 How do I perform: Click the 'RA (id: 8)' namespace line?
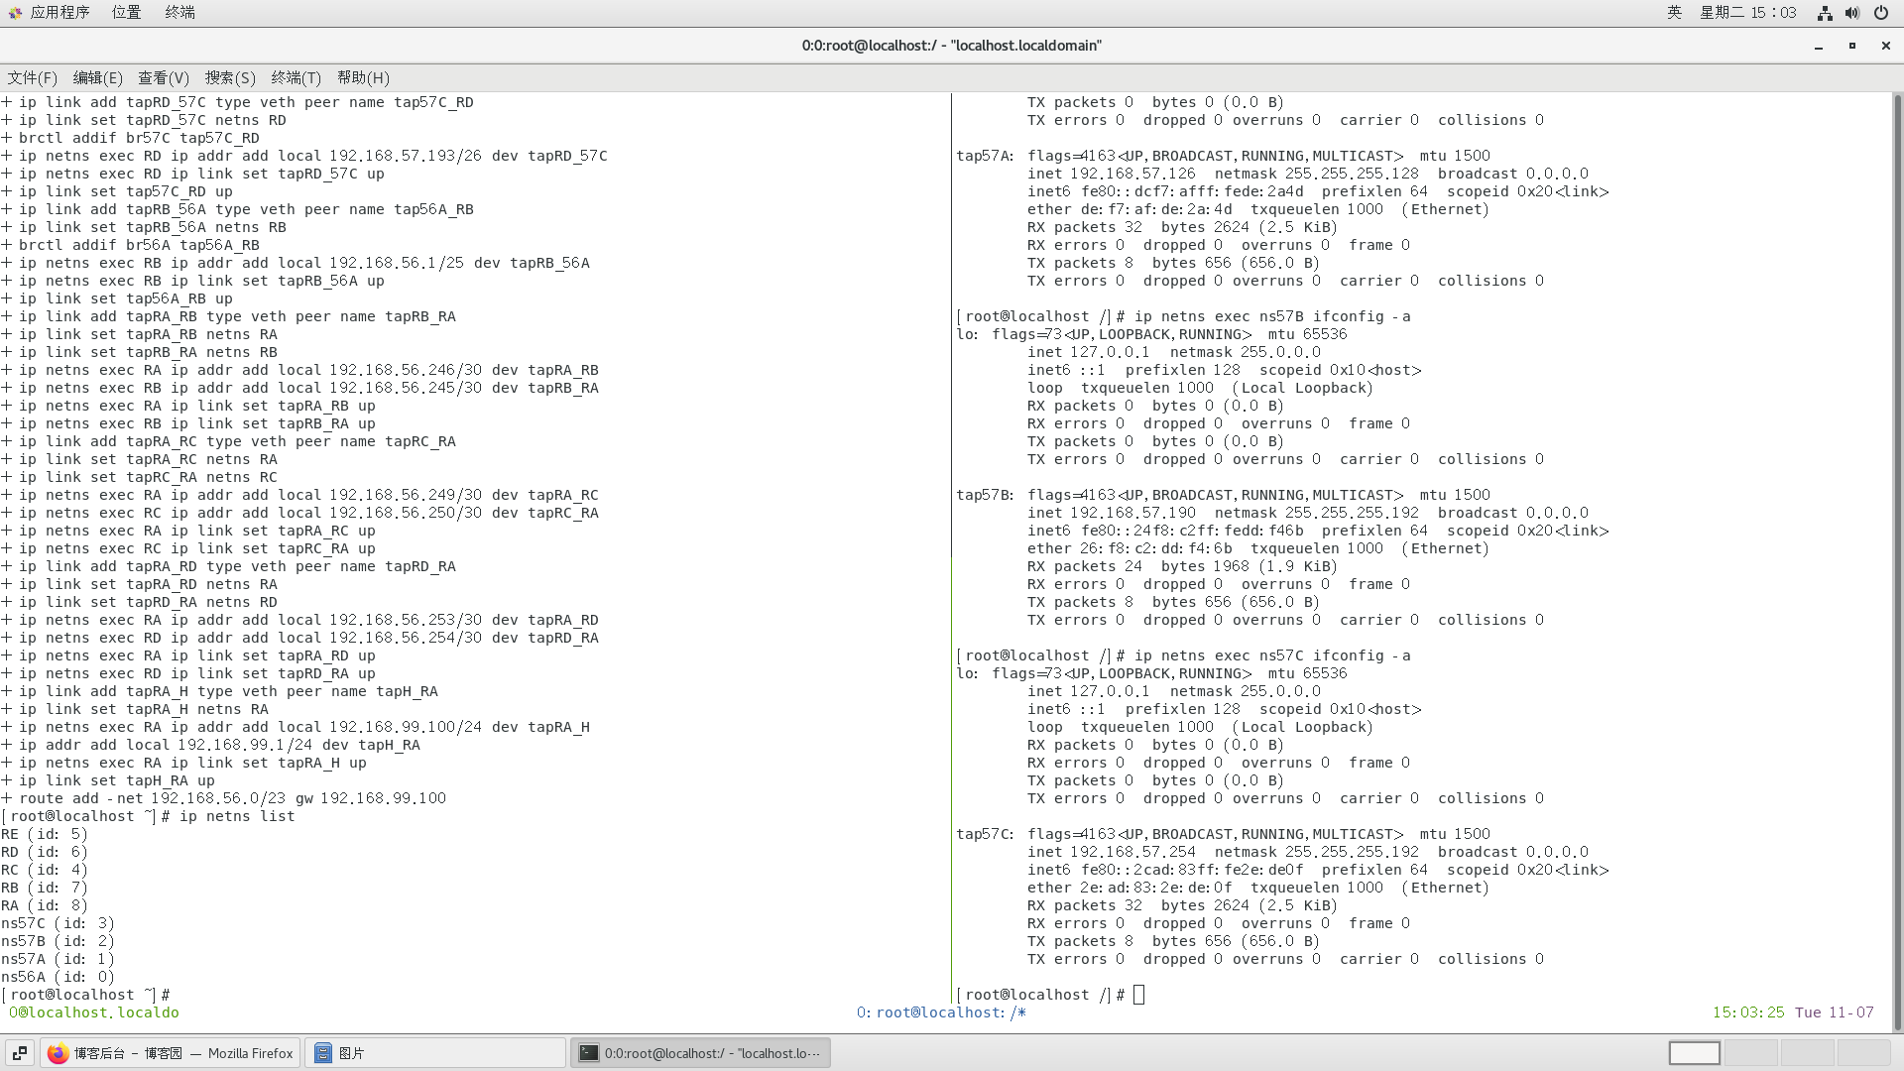45,905
